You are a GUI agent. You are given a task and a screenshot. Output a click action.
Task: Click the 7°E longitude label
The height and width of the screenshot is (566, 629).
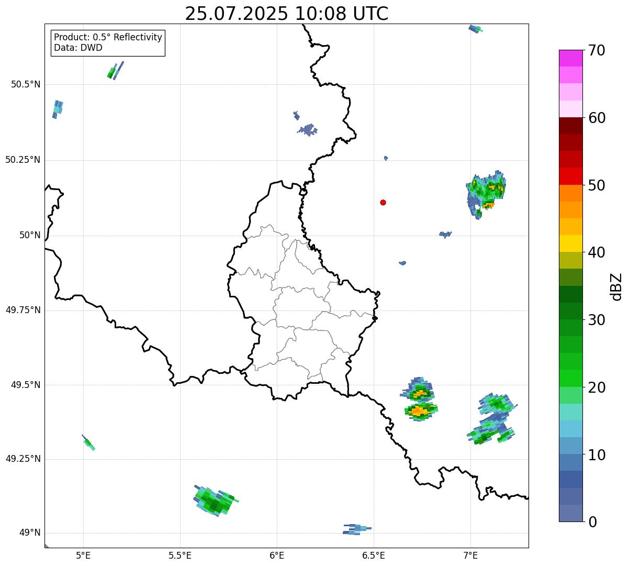pyautogui.click(x=470, y=555)
